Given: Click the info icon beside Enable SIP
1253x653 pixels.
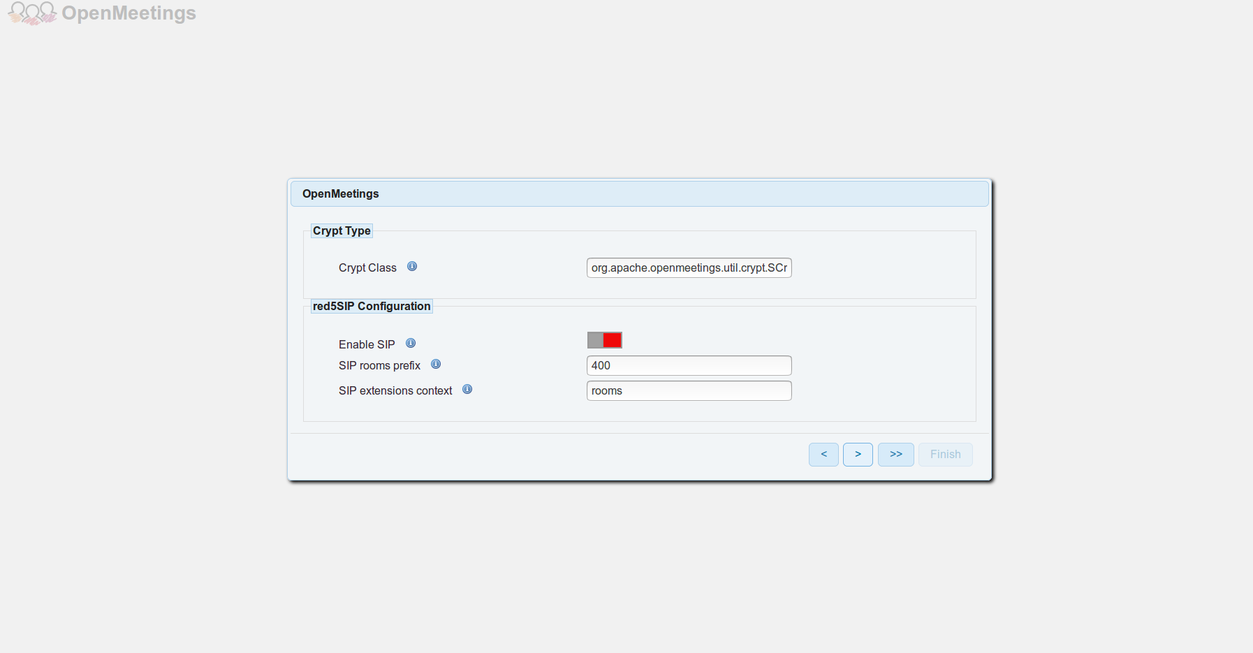Looking at the screenshot, I should tap(411, 343).
